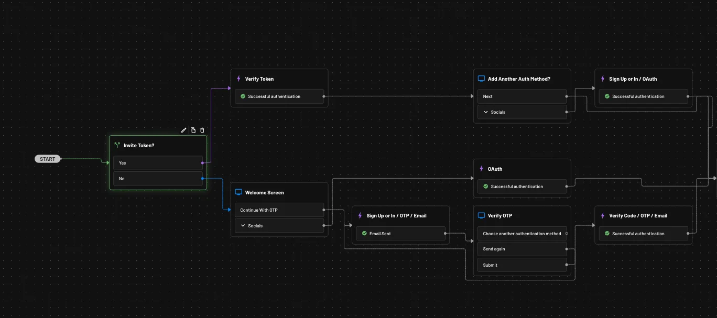Click the OAuth node title text
The height and width of the screenshot is (318, 717).
(x=495, y=169)
